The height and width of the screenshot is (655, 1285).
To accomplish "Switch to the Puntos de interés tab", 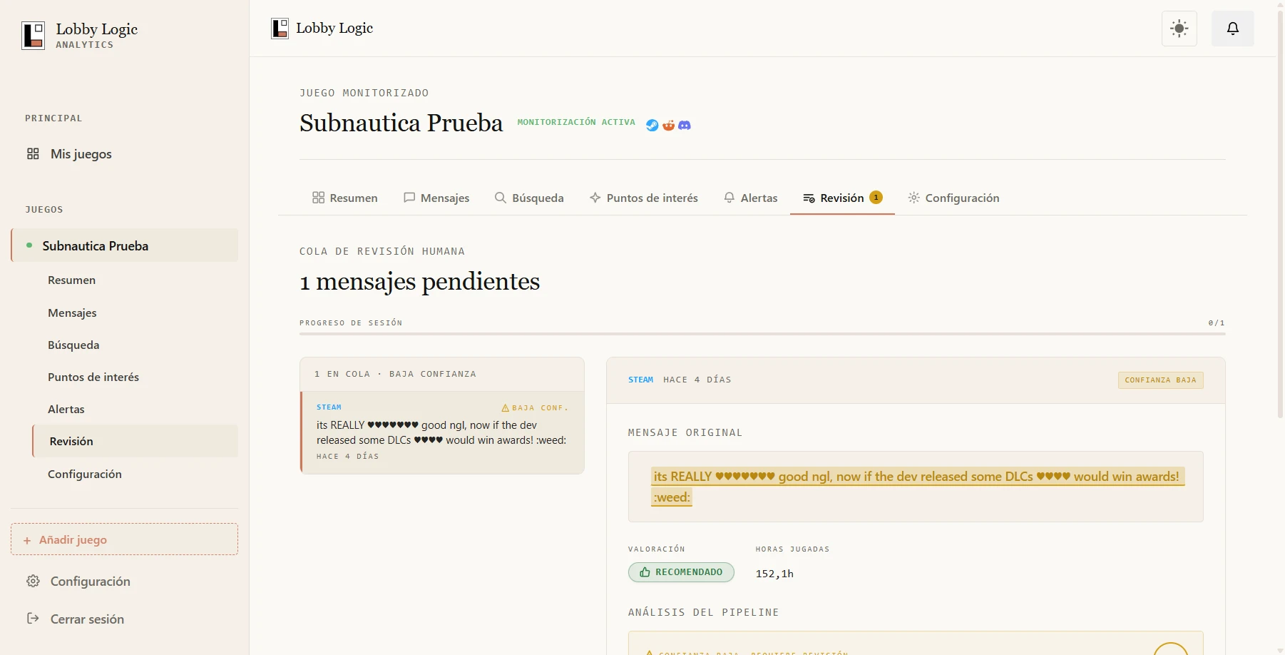I will pos(644,198).
